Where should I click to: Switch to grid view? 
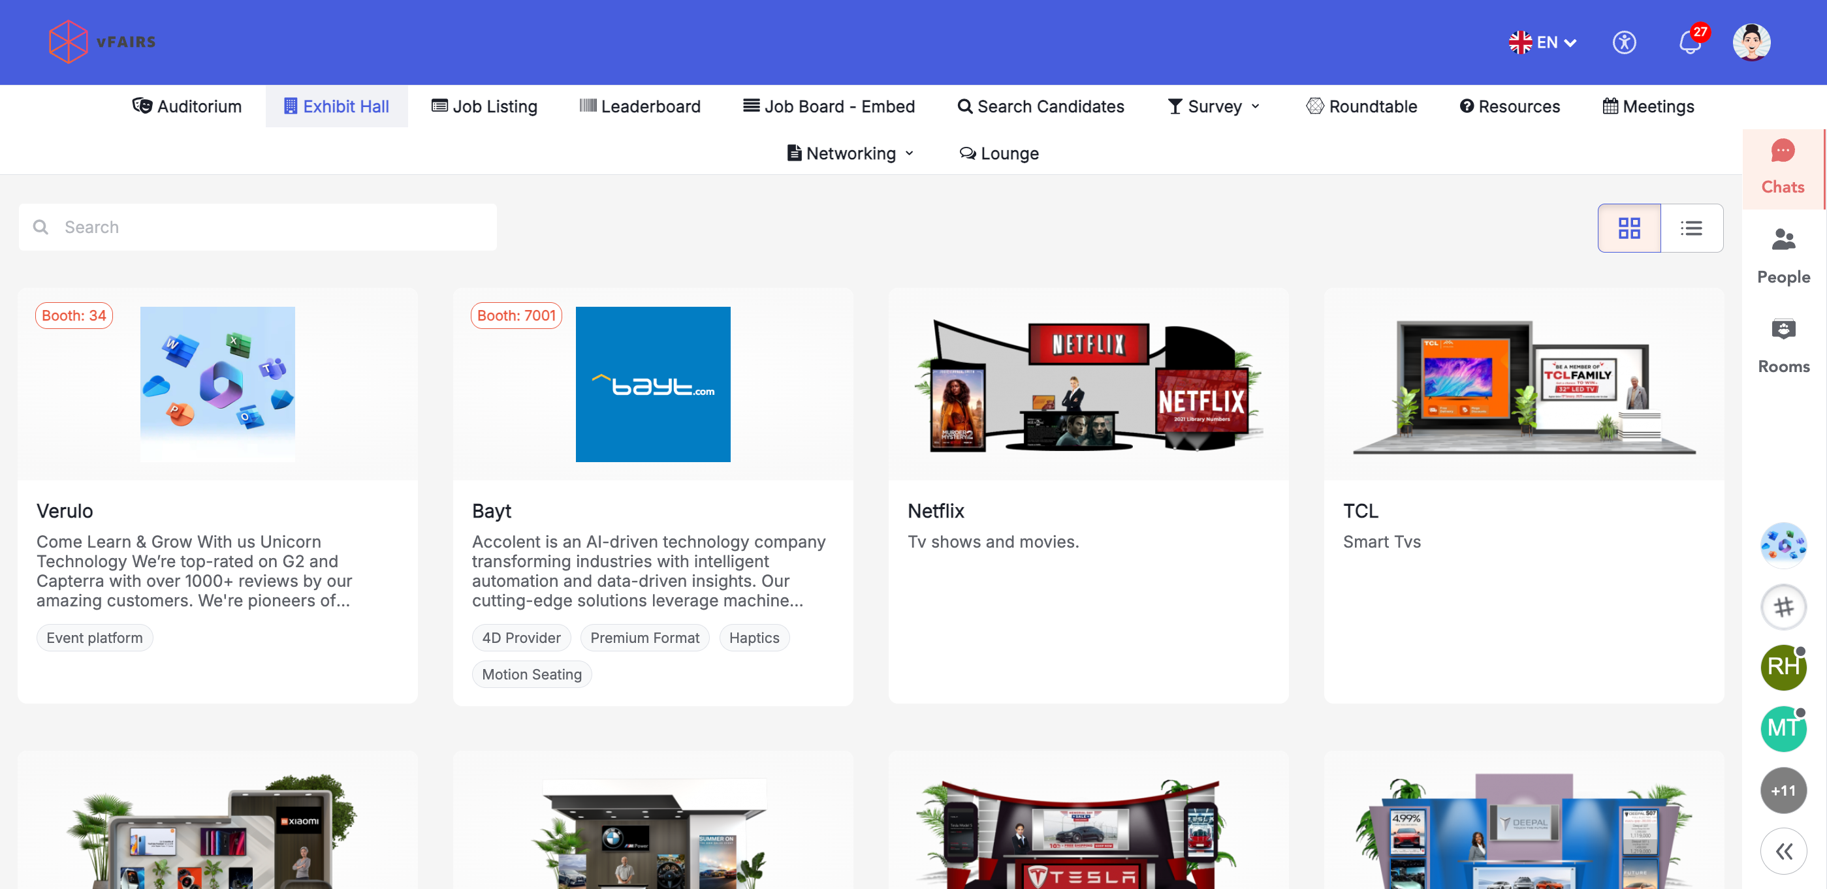pos(1628,228)
